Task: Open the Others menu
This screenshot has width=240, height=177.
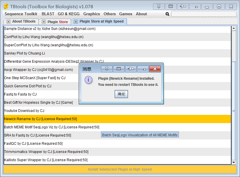Action: coord(110,14)
